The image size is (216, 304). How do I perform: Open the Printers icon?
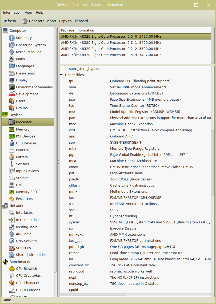(x=12, y=150)
